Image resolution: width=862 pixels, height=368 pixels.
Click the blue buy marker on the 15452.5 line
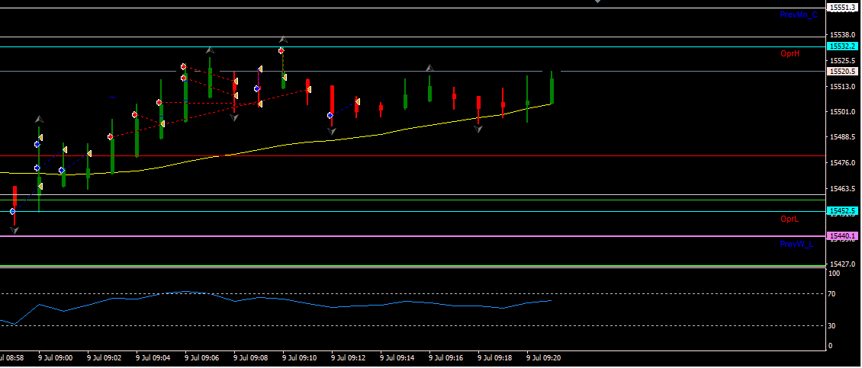13,211
